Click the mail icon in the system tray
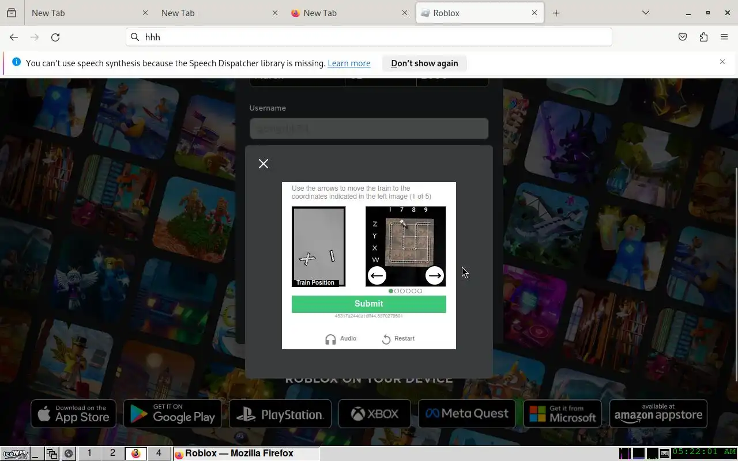 (665, 454)
